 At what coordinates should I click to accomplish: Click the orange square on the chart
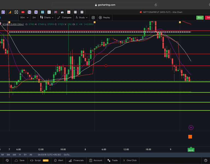(x=190, y=137)
